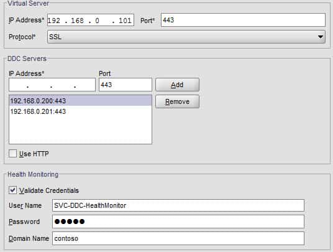This screenshot has width=333, height=252.
Task: Click first octet of DDC Servers IP Address
Action: tap(19, 85)
